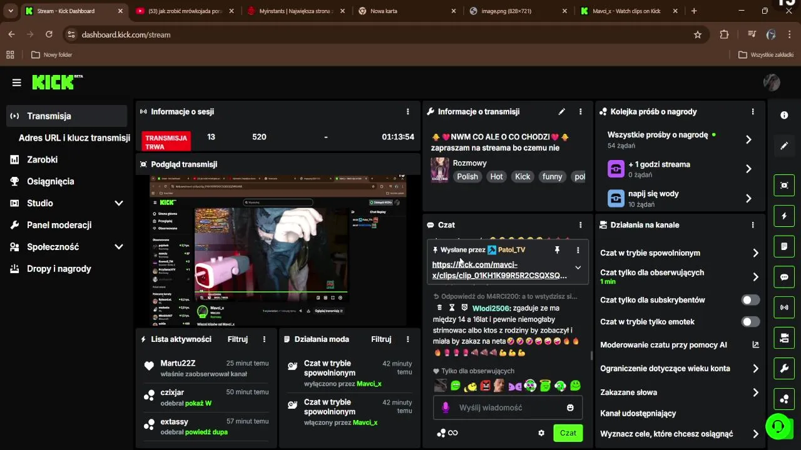Open the green support headset button
The width and height of the screenshot is (801, 450).
(x=778, y=427)
